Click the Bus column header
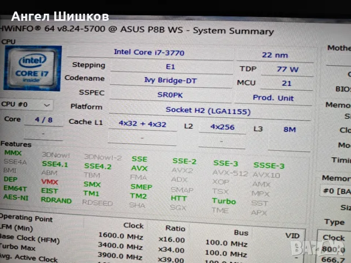Image resolution: width=351 pixels, height=263 pixels. pyautogui.click(x=241, y=232)
